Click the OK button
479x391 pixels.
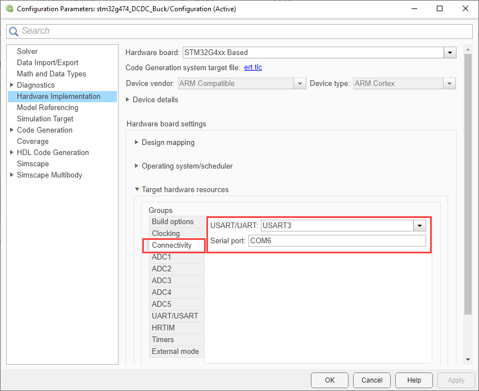(330, 380)
